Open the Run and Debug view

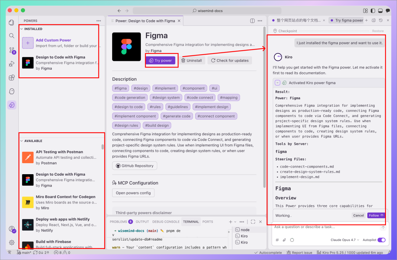pos(11,64)
